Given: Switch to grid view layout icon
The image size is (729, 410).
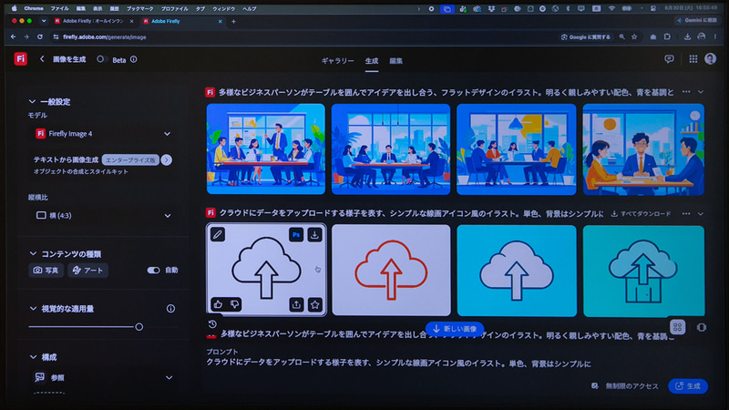Looking at the screenshot, I should click(x=677, y=327).
